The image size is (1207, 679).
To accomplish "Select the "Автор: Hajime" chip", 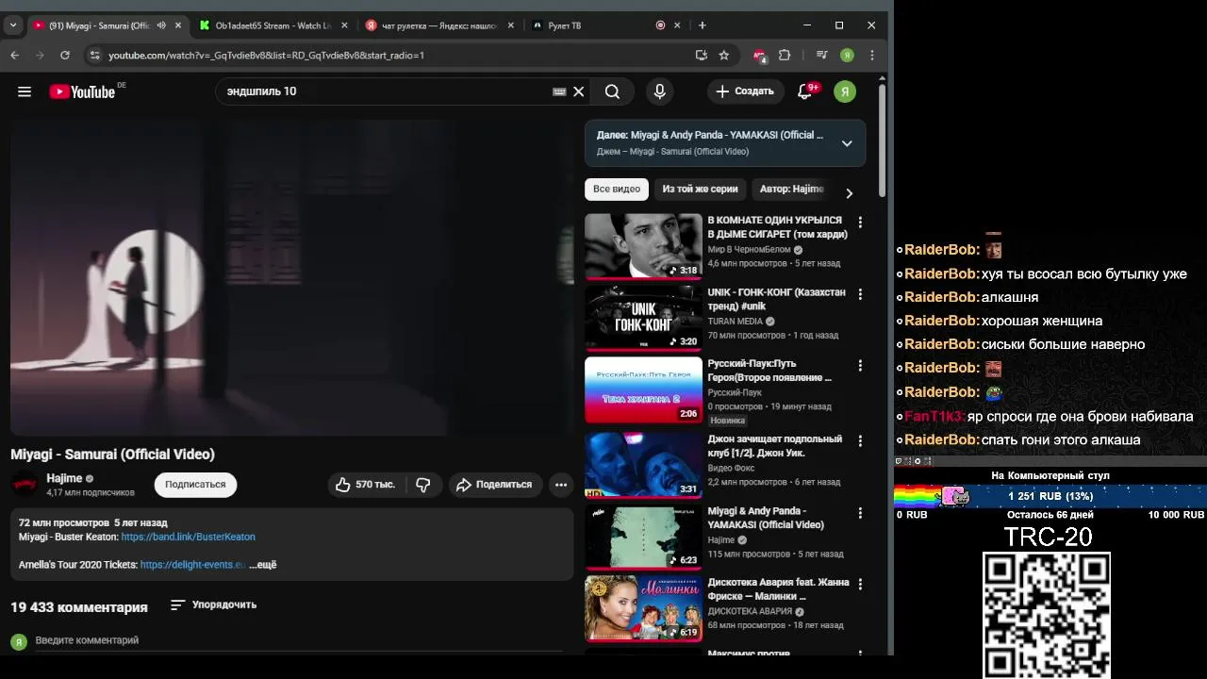I will click(792, 190).
